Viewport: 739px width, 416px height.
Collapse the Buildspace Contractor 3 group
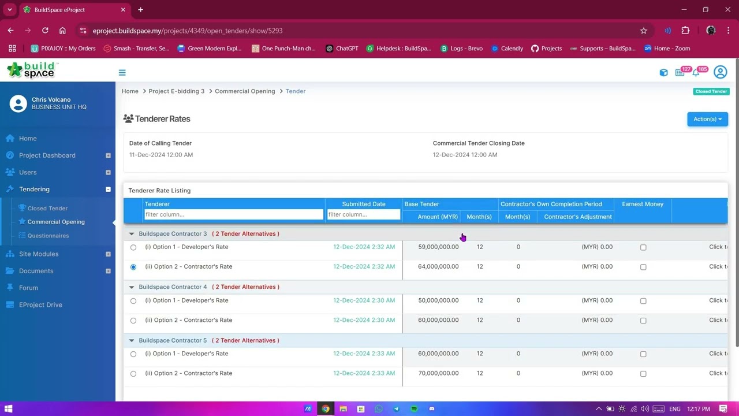[x=132, y=234]
